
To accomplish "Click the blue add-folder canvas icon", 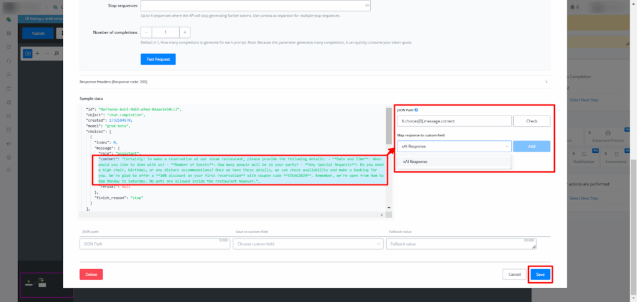I will pyautogui.click(x=27, y=53).
